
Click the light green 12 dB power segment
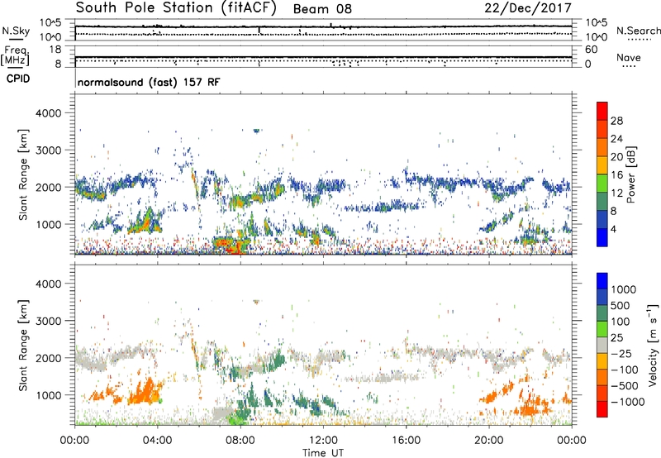click(602, 183)
